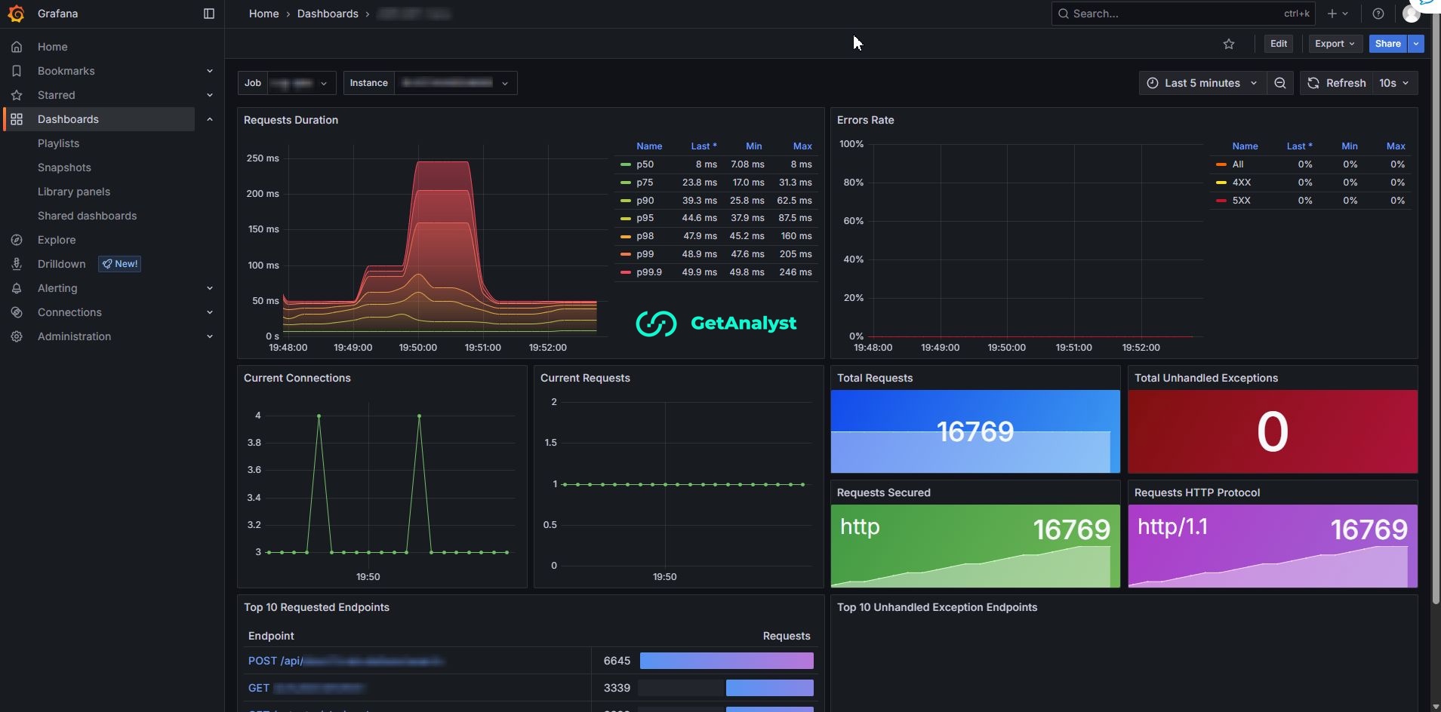Open the help question mark icon
This screenshot has height=712, width=1441.
(x=1378, y=14)
